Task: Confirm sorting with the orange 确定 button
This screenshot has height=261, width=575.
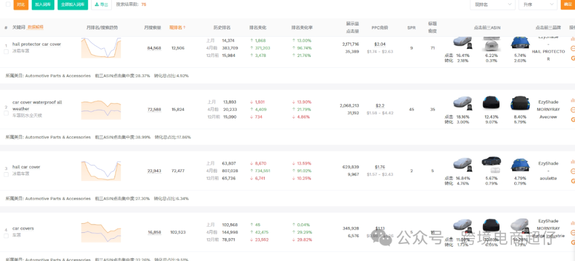Action: [568, 4]
